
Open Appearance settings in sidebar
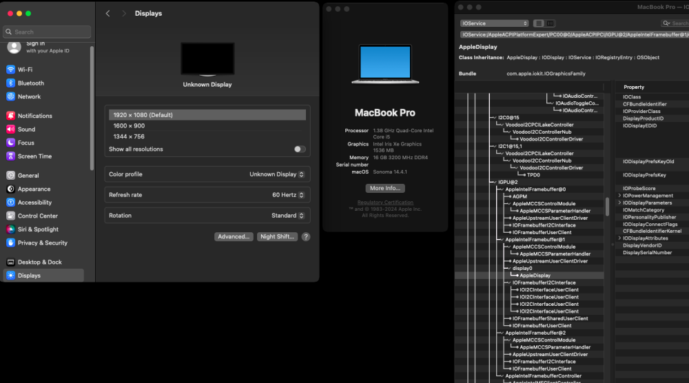click(34, 189)
